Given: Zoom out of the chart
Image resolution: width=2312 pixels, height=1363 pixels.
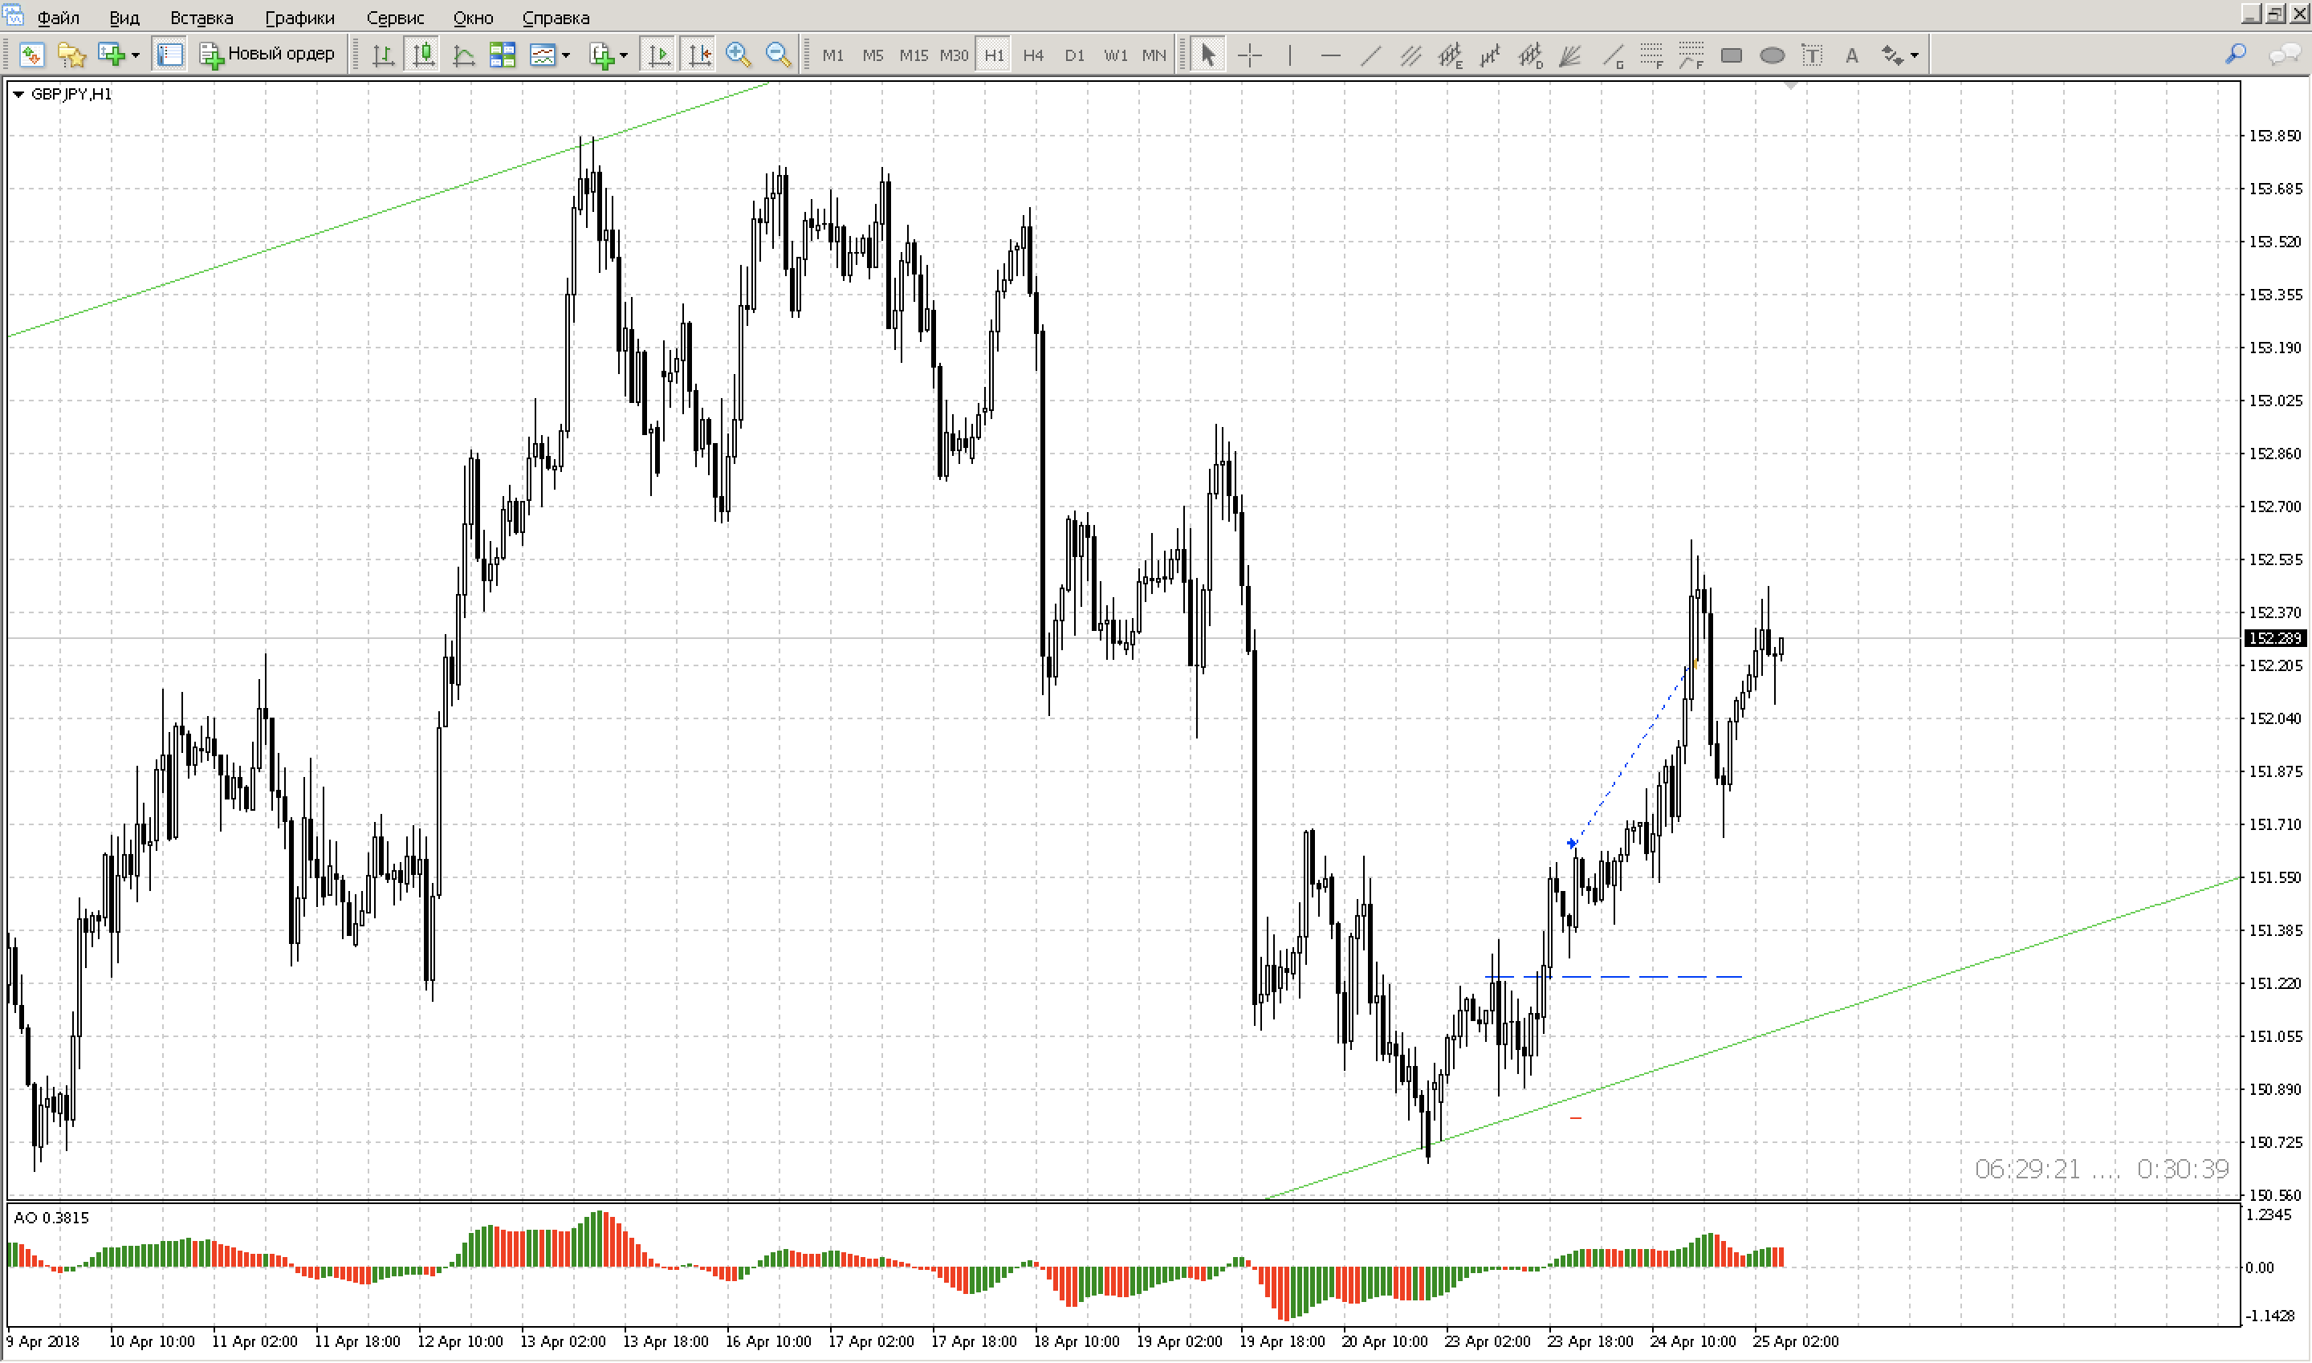Looking at the screenshot, I should (x=778, y=55).
